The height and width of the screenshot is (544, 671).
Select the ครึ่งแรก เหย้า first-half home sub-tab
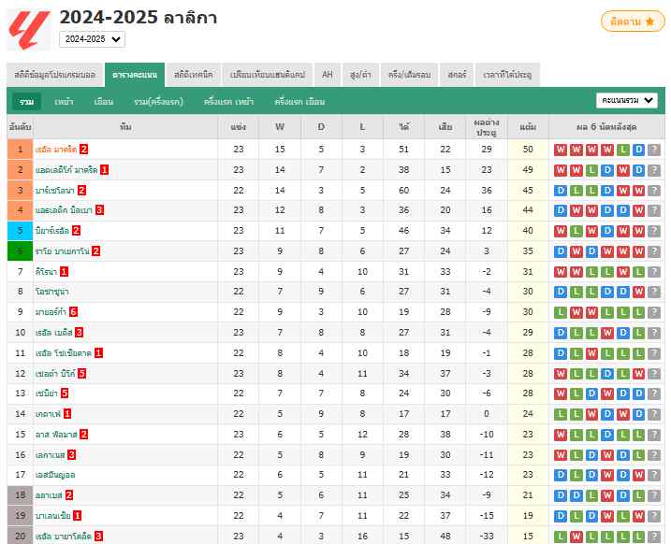pyautogui.click(x=229, y=102)
